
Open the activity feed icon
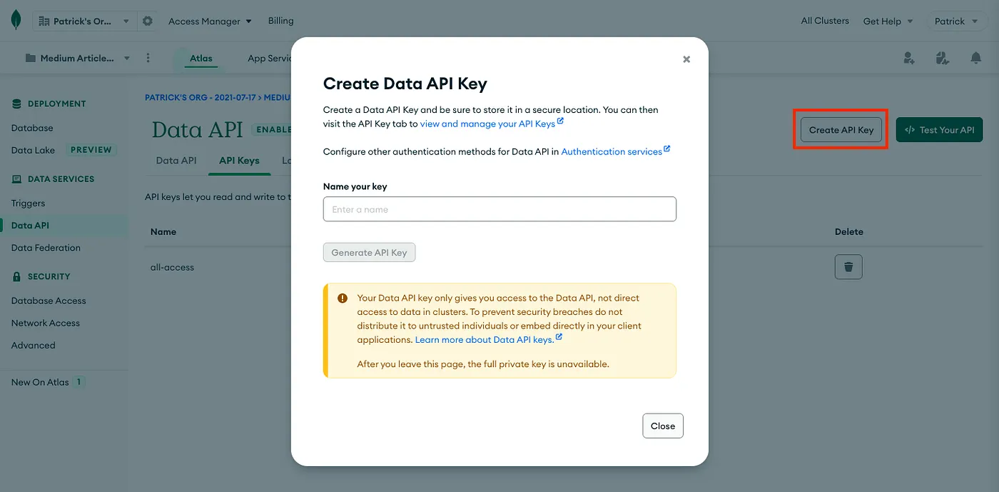[x=943, y=58]
